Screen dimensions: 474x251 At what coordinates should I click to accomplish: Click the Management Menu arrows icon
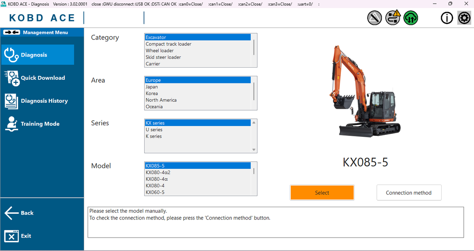tap(11, 32)
